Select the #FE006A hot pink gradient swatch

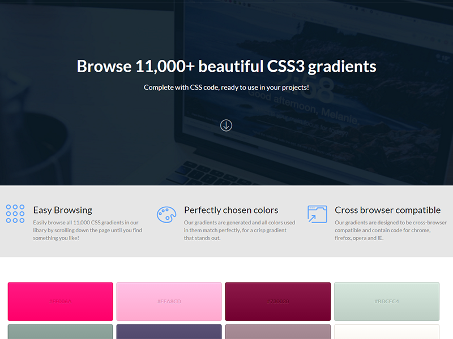[x=61, y=301]
